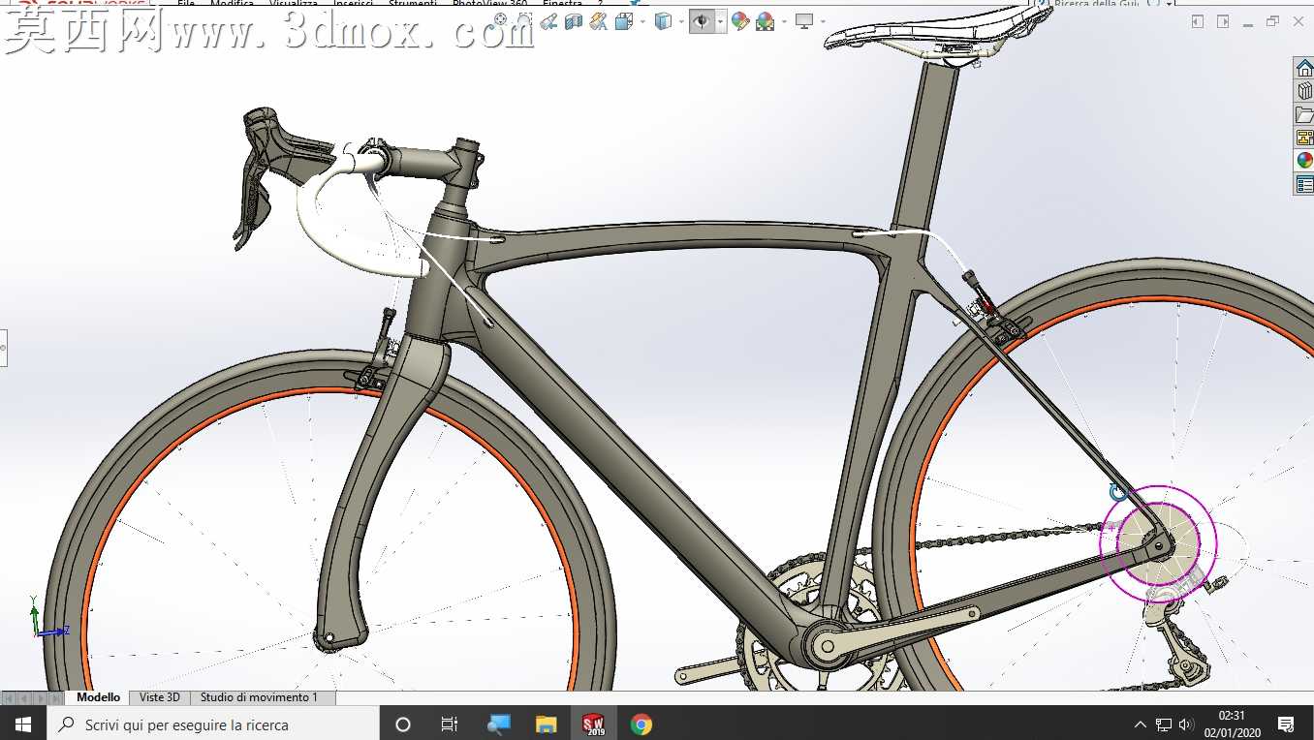Launch Google Chrome from the taskbar
Screen dimensions: 1314x740
pos(641,725)
